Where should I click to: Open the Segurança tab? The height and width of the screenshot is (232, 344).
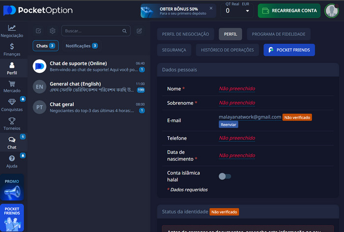click(174, 50)
